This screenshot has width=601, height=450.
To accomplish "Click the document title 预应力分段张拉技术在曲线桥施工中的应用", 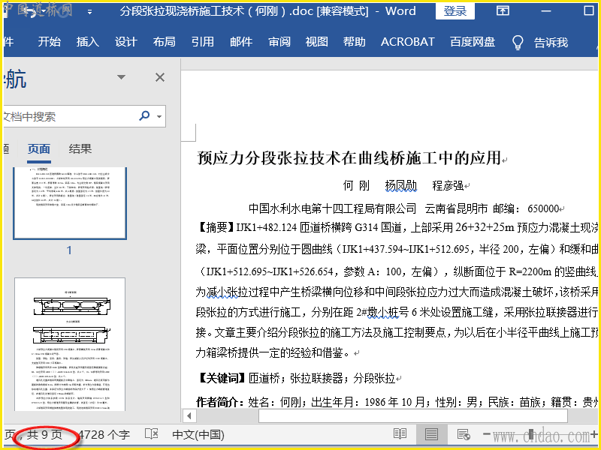I will (349, 157).
